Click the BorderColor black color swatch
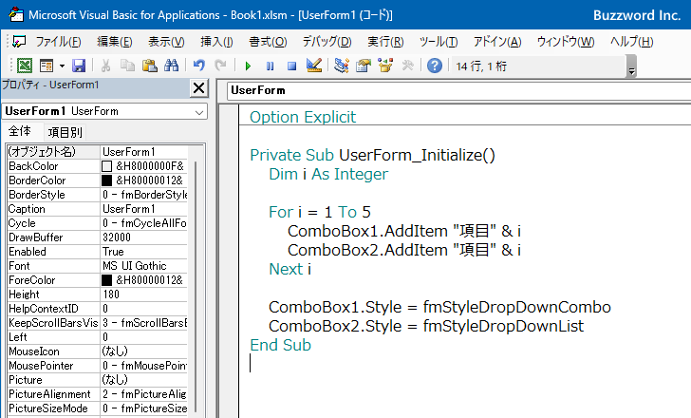This screenshot has height=418, width=691. click(x=106, y=180)
